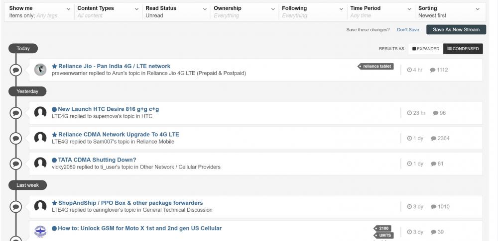Open the Read Status filter menu
The height and width of the screenshot is (241, 498).
[x=176, y=11]
